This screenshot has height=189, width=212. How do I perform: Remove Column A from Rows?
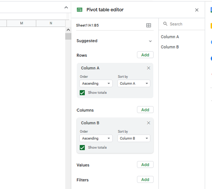click(148, 68)
